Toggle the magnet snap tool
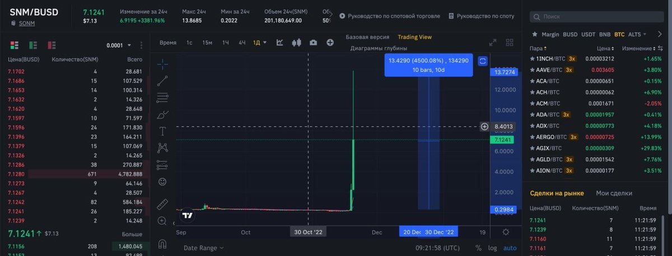 click(x=162, y=244)
